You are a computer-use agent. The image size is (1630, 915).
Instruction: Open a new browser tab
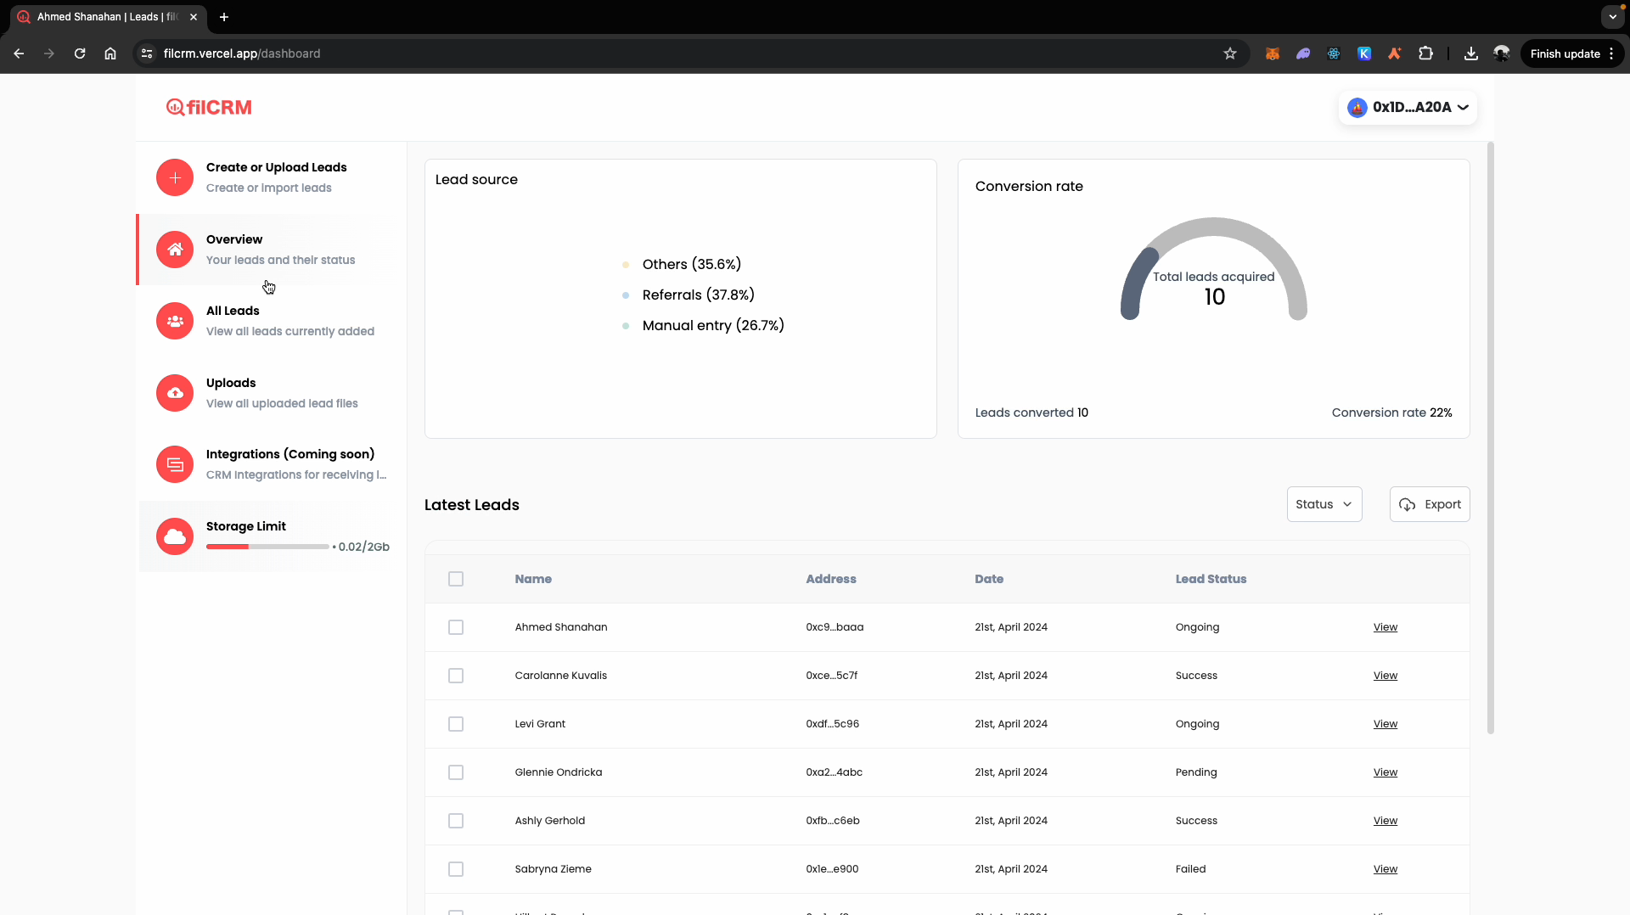point(224,17)
